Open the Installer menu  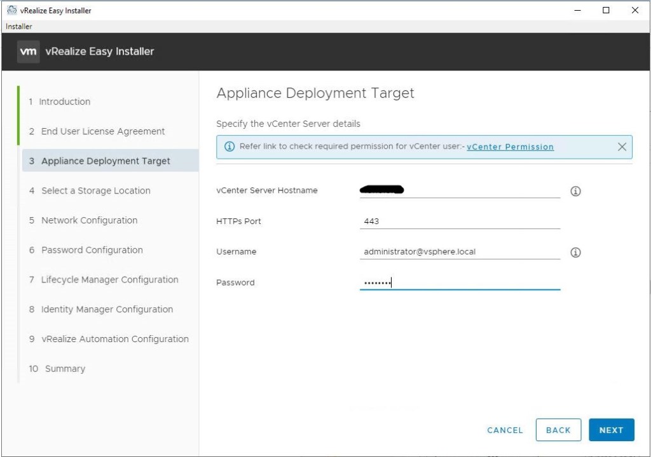(x=19, y=27)
